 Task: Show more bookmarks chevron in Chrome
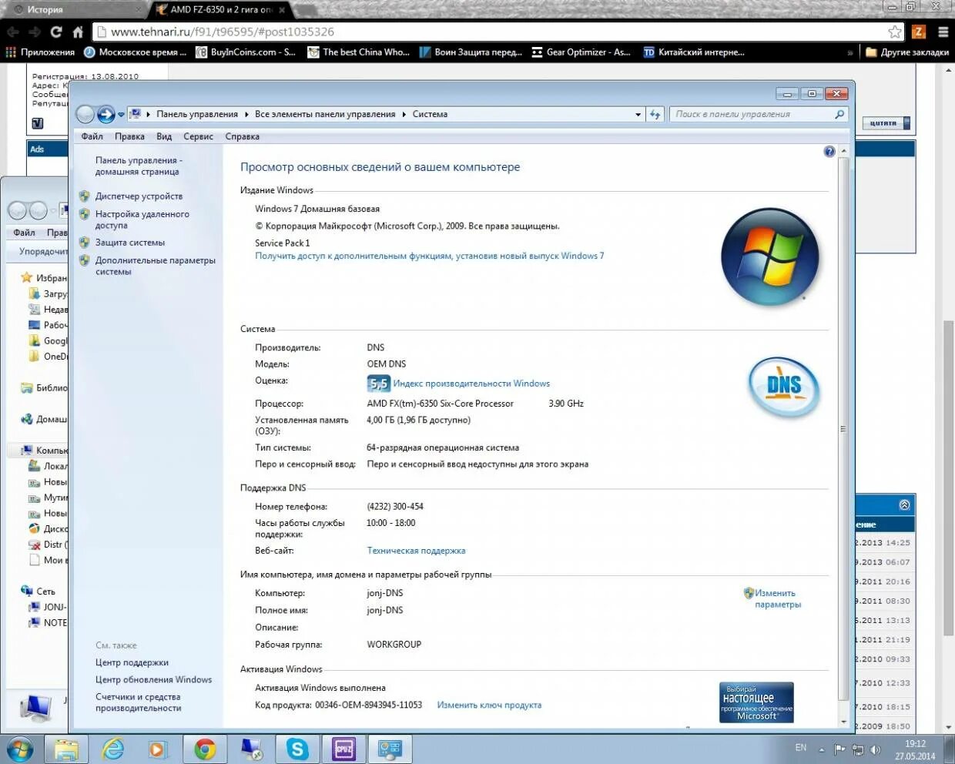(850, 52)
